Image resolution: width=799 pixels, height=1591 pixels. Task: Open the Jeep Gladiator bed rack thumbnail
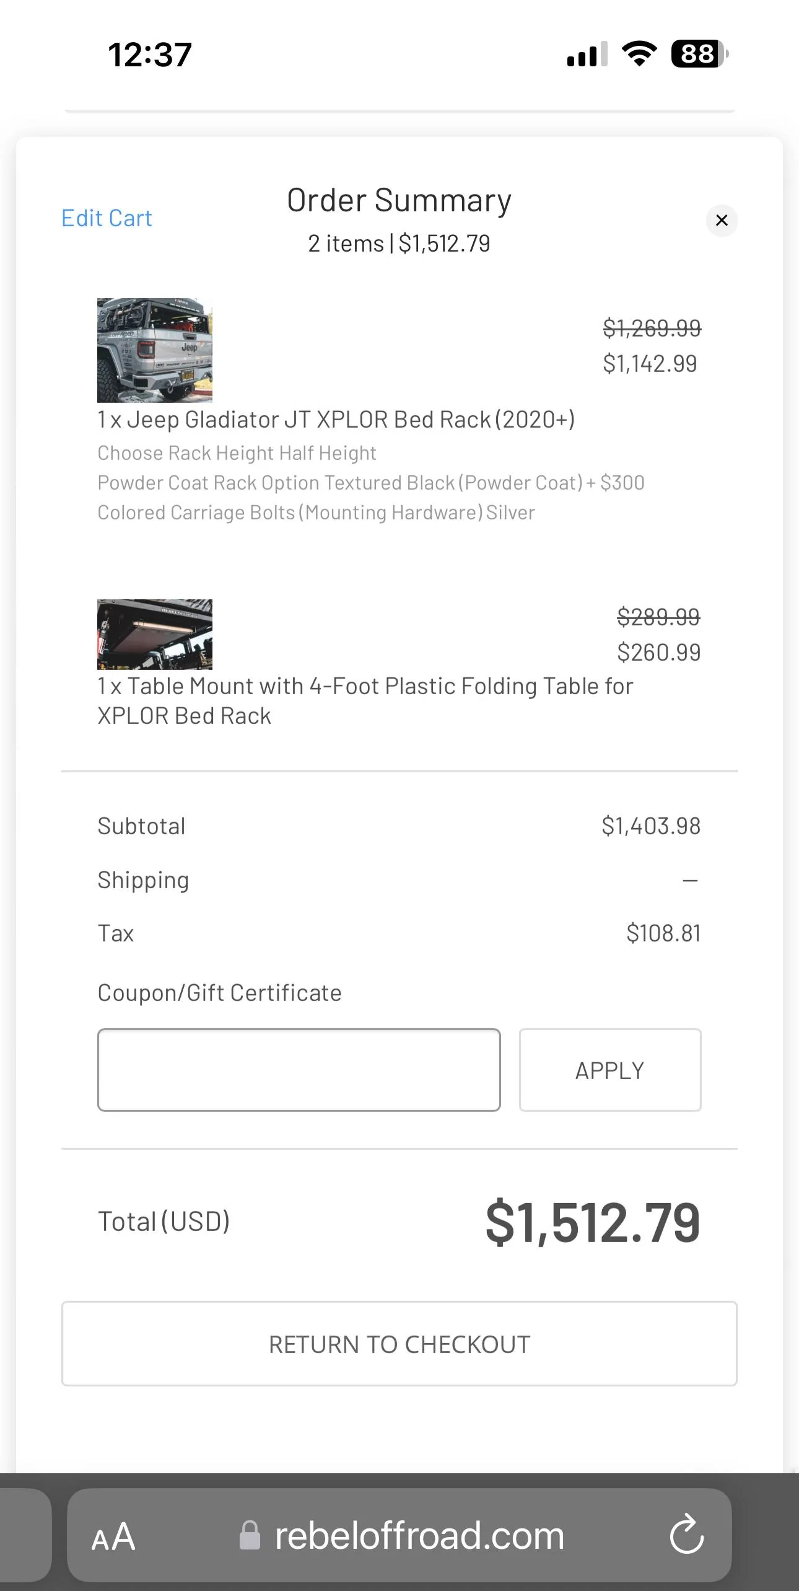pyautogui.click(x=155, y=350)
